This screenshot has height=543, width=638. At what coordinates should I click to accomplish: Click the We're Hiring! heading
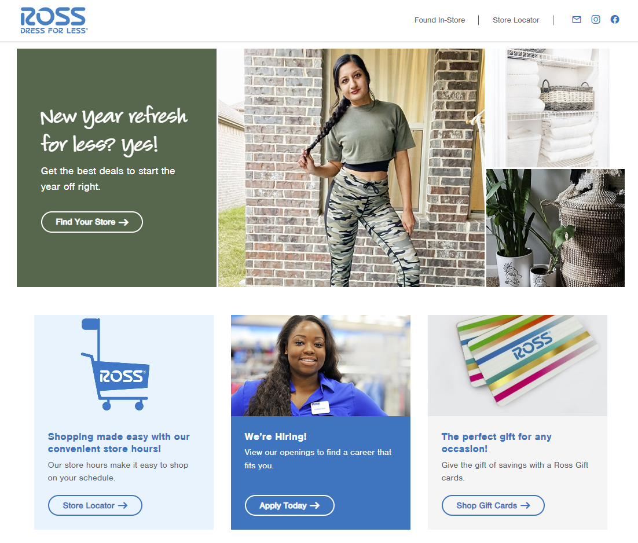tap(276, 436)
